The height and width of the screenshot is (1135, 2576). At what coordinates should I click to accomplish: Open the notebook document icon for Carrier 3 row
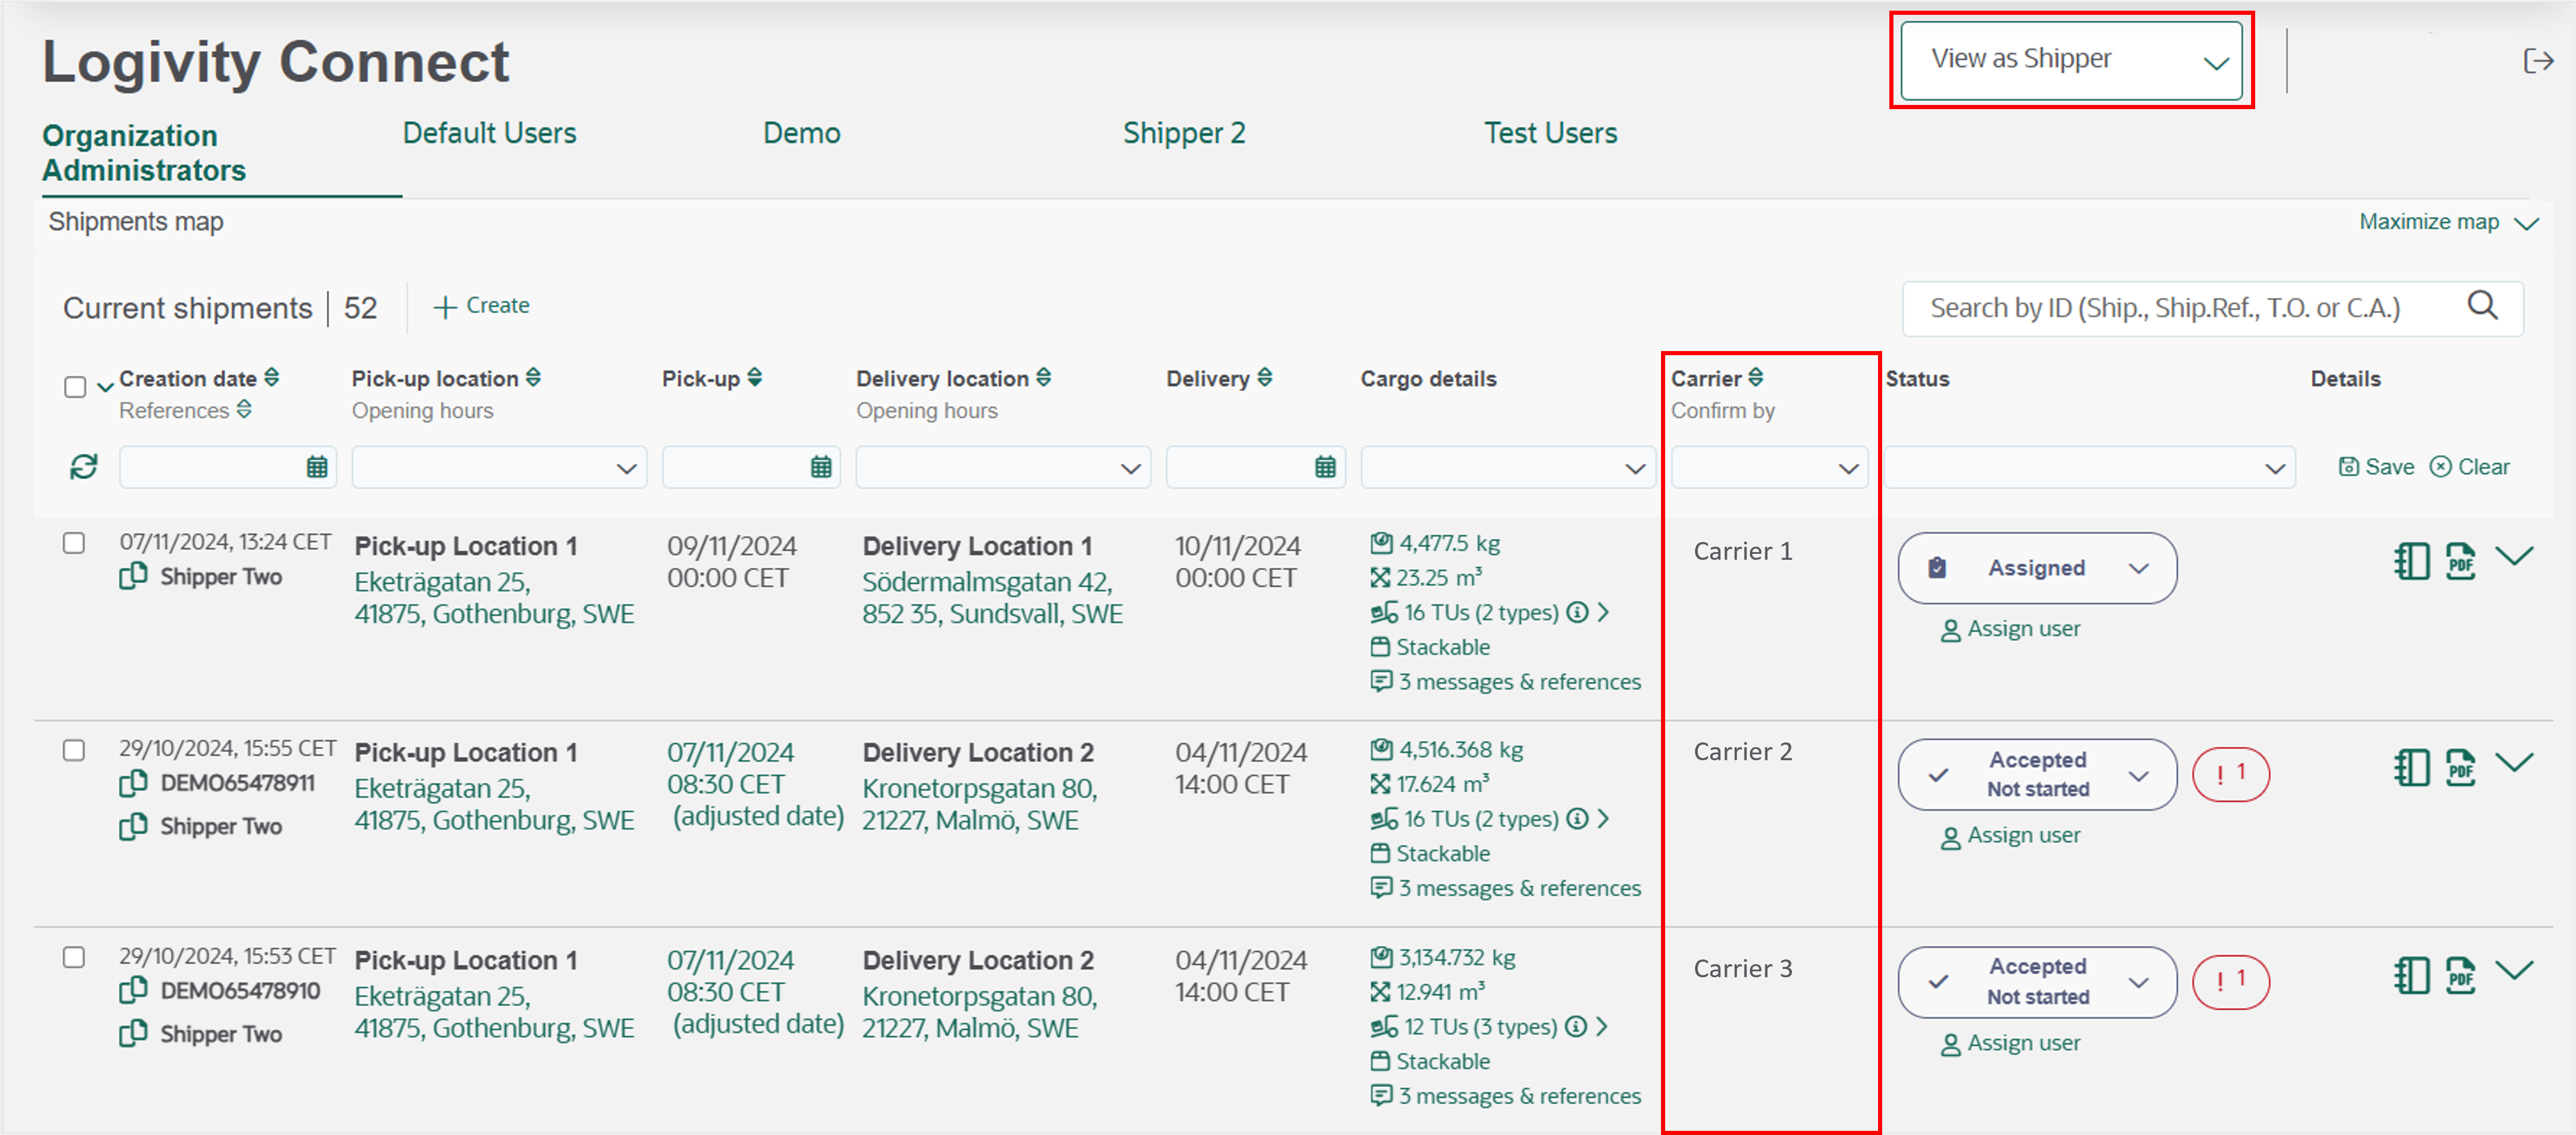[x=2411, y=975]
